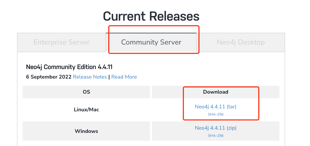Screen dimensions: 310x146
Task: Click the 6 September 2022 release date
Action: pos(49,77)
